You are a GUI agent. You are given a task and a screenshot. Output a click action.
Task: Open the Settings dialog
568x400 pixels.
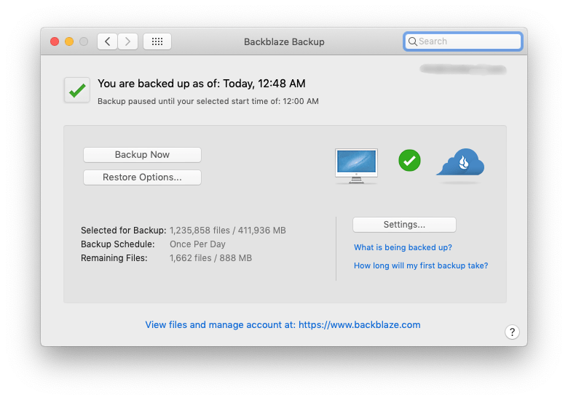click(x=404, y=225)
